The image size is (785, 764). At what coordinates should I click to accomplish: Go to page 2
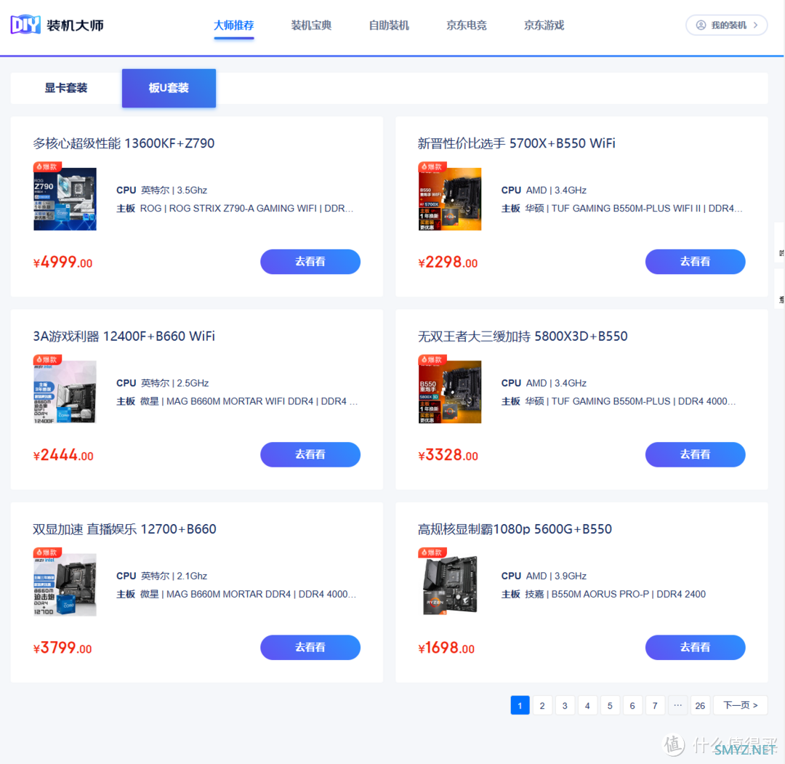pyautogui.click(x=542, y=705)
